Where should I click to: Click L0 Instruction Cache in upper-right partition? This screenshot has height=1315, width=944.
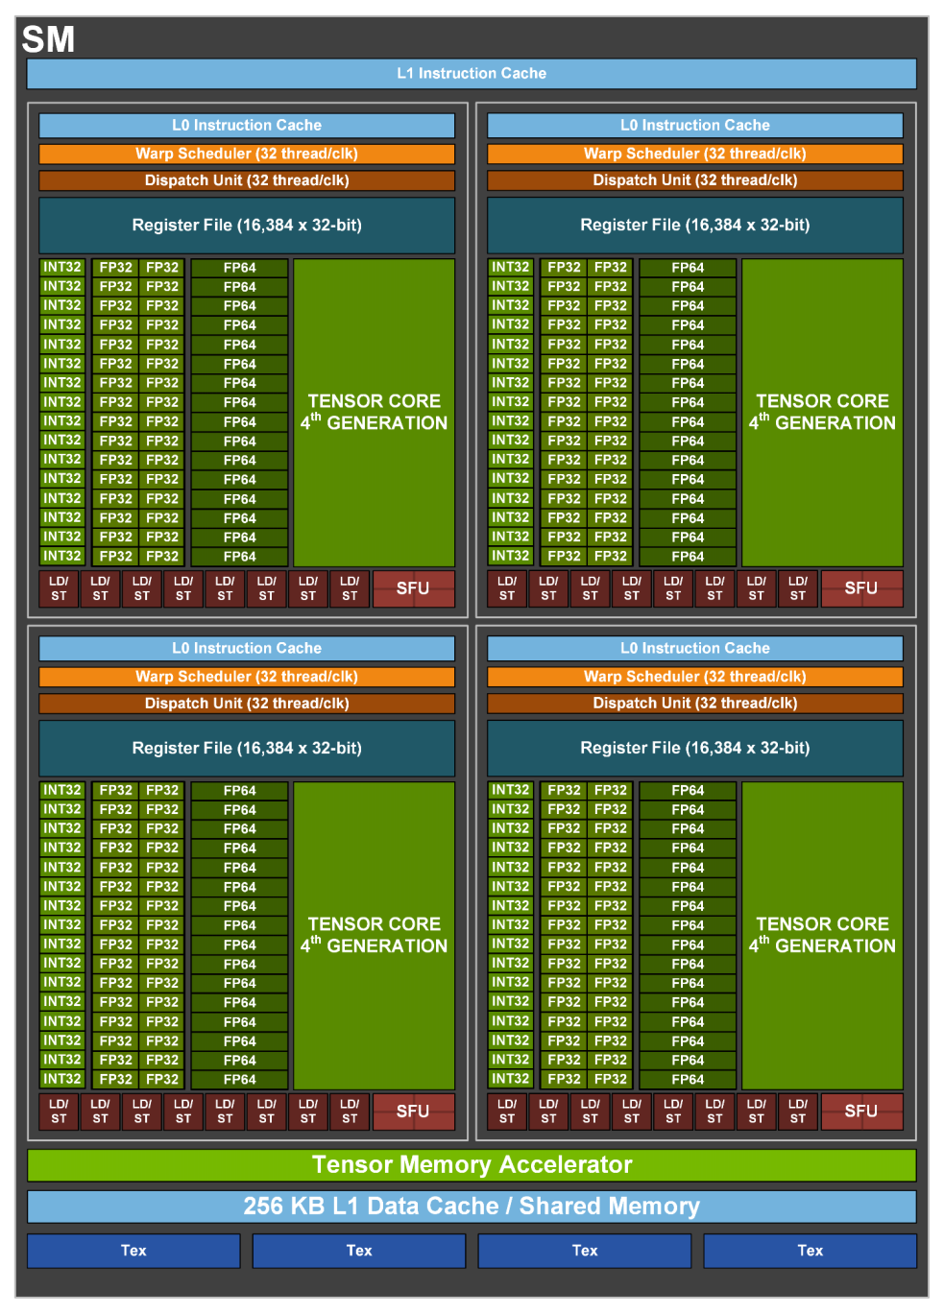695,126
